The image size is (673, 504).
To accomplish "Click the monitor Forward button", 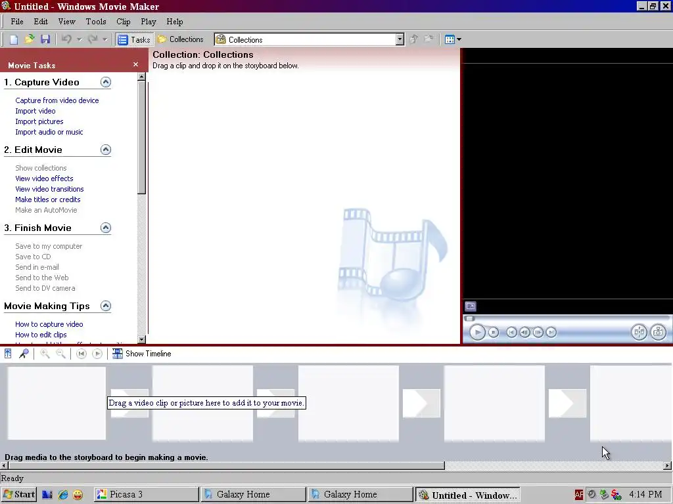I will (x=551, y=332).
